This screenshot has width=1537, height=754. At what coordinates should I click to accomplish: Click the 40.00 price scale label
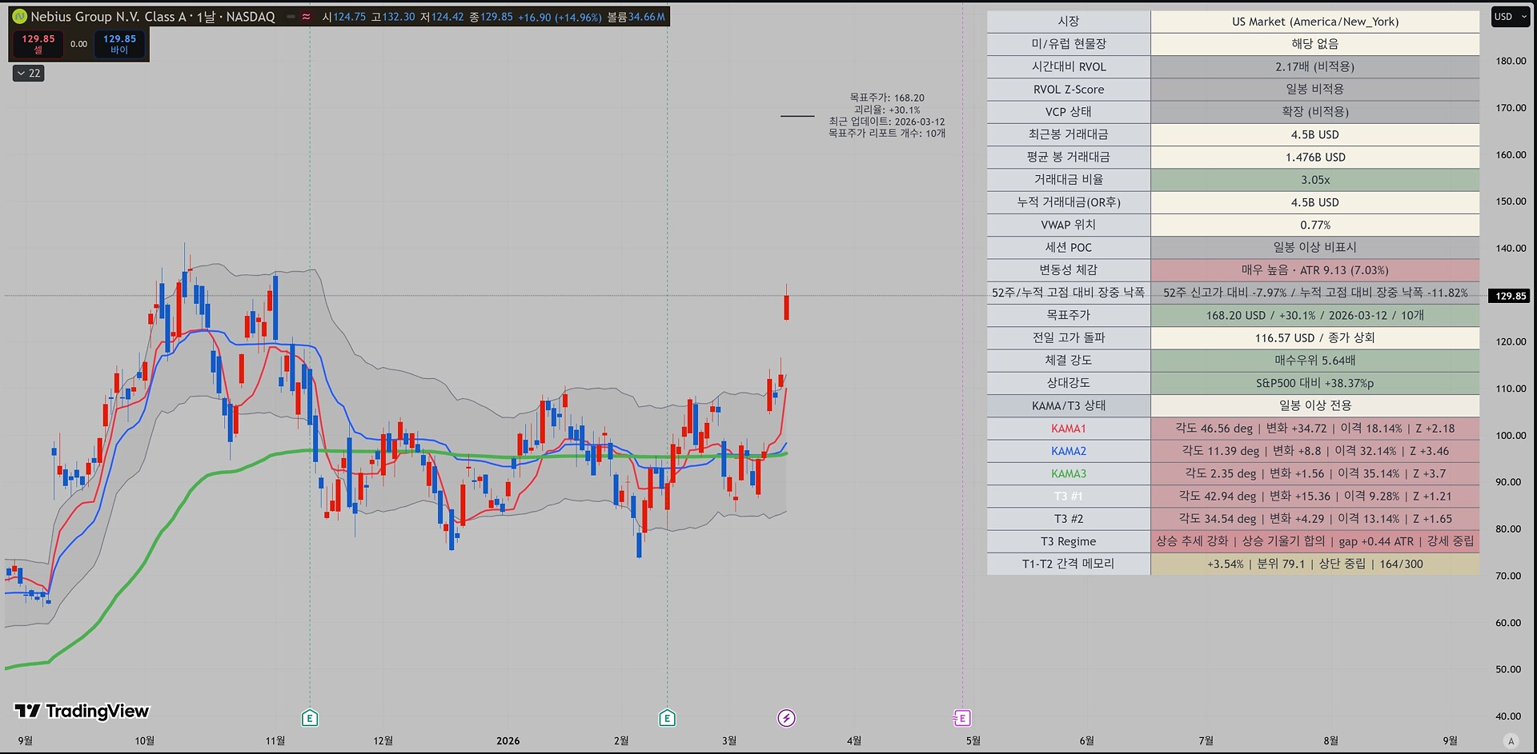coord(1508,716)
